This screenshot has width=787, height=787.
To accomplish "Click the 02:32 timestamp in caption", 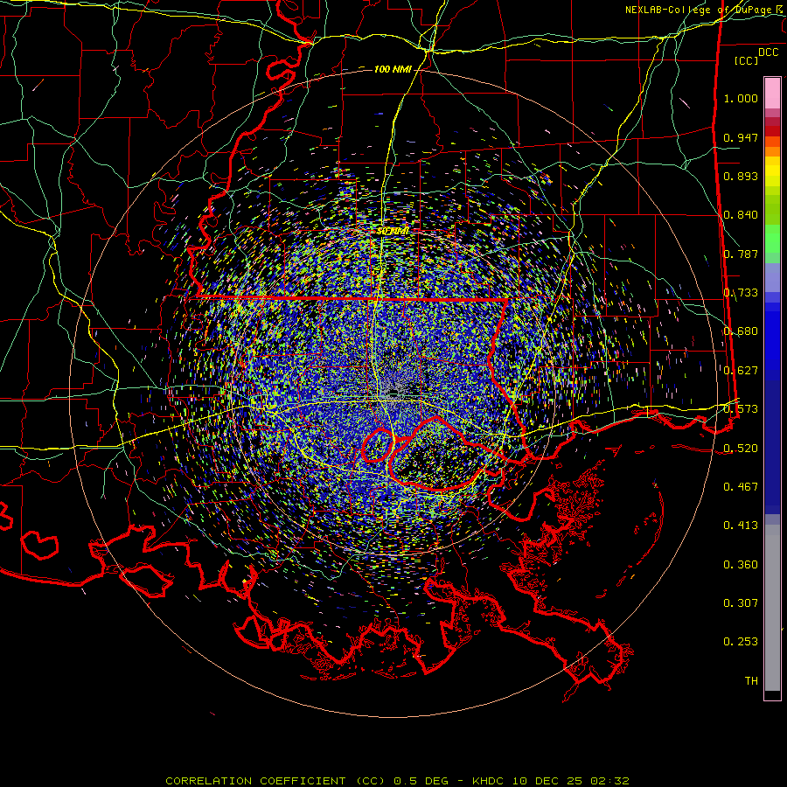I will 609,781.
